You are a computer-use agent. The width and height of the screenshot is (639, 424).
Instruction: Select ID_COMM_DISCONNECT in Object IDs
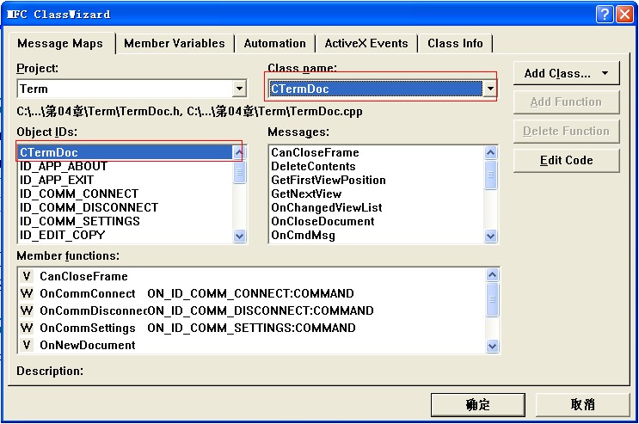126,207
